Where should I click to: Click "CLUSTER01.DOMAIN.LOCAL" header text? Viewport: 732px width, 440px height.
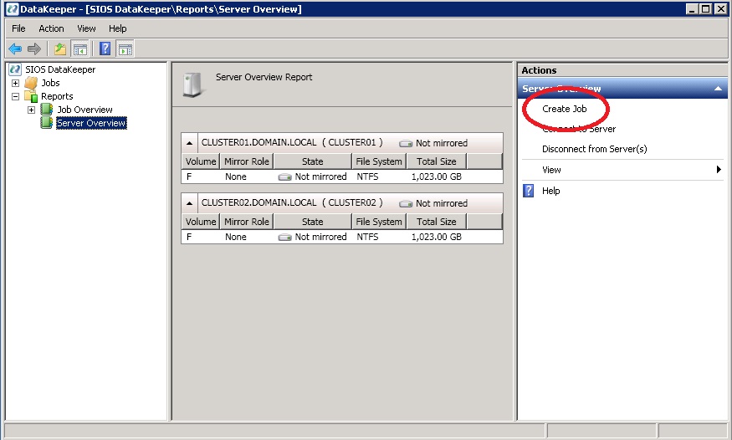[x=259, y=143]
